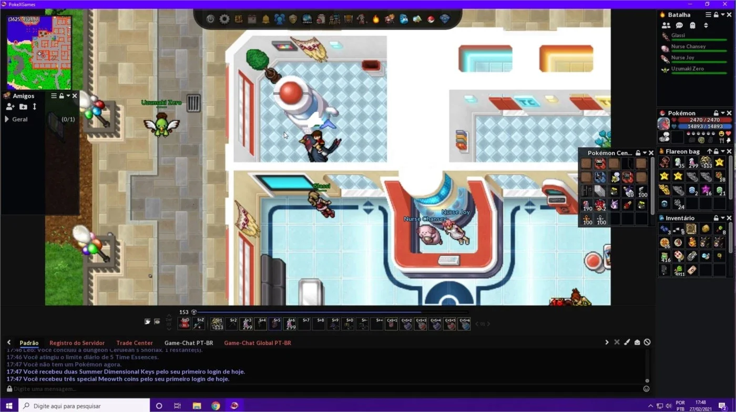Image resolution: width=736 pixels, height=412 pixels.
Task: Toggle the lock on Amigos panel
Action: (x=62, y=96)
